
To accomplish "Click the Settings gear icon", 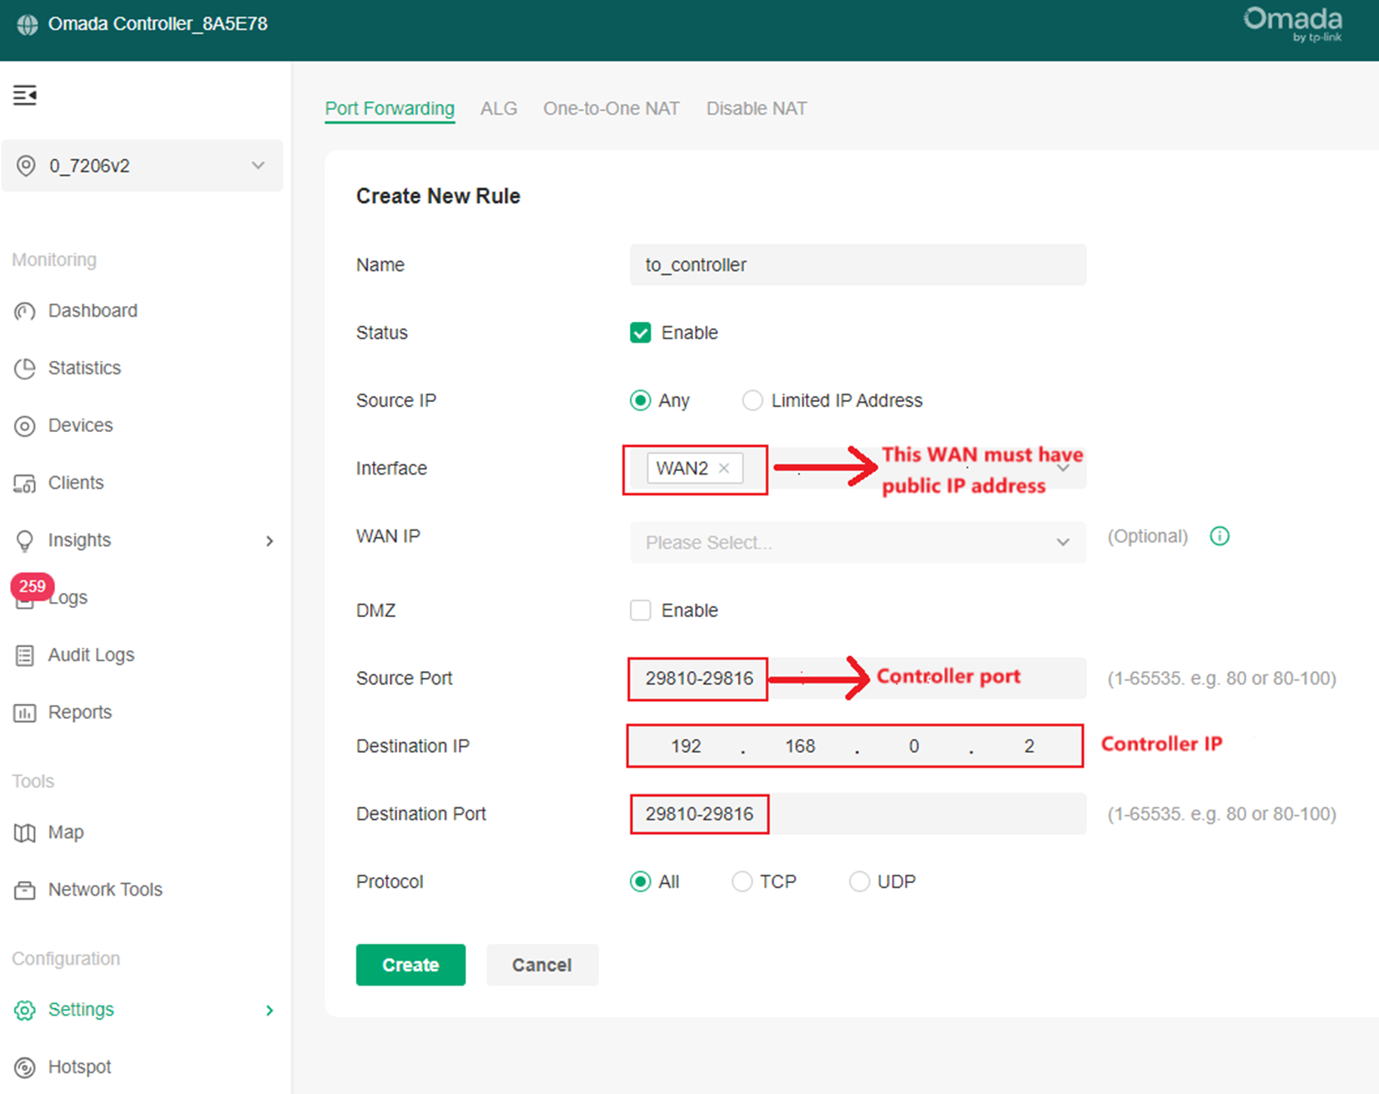I will [x=25, y=1011].
